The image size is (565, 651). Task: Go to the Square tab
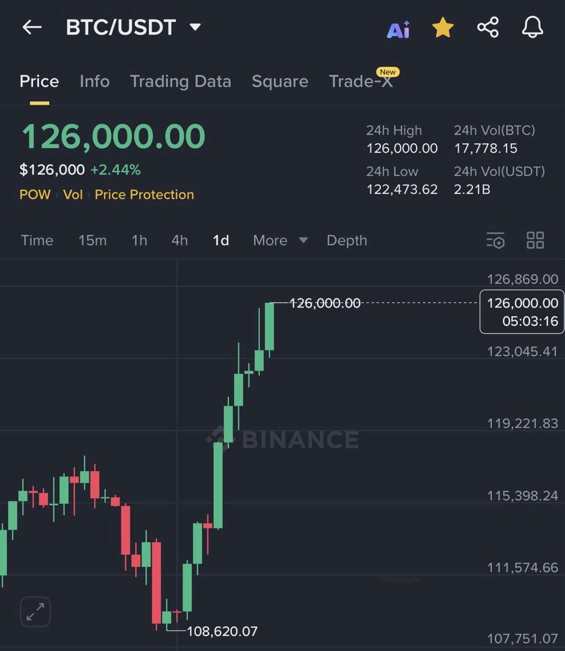(x=280, y=81)
